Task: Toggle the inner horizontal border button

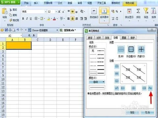Action: pos(117,73)
